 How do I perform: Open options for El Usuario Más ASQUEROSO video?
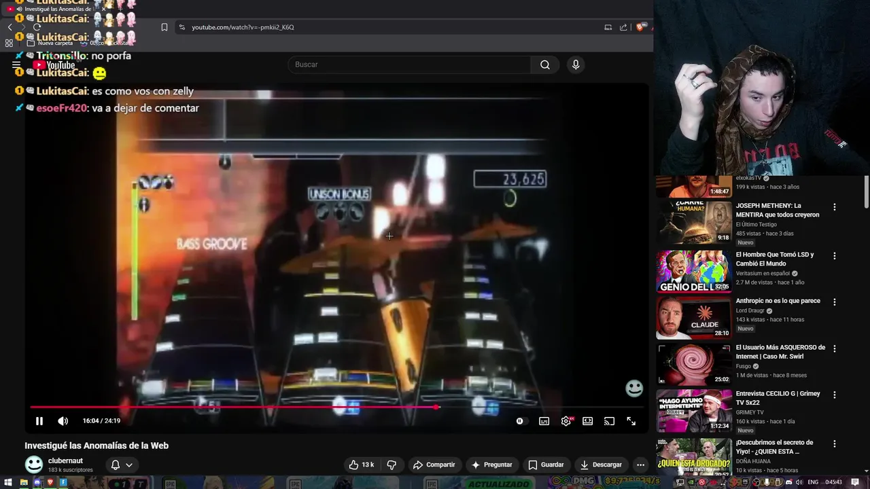835,348
